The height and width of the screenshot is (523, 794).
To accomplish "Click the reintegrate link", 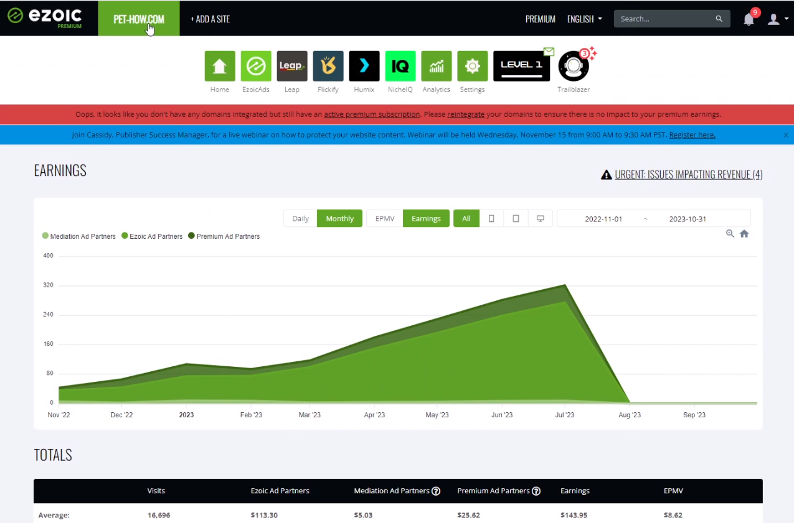I will tap(466, 114).
